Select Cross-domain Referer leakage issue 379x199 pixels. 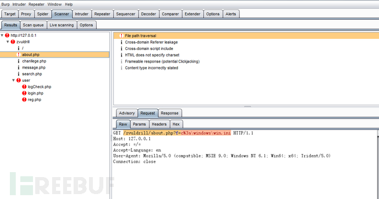coord(151,42)
